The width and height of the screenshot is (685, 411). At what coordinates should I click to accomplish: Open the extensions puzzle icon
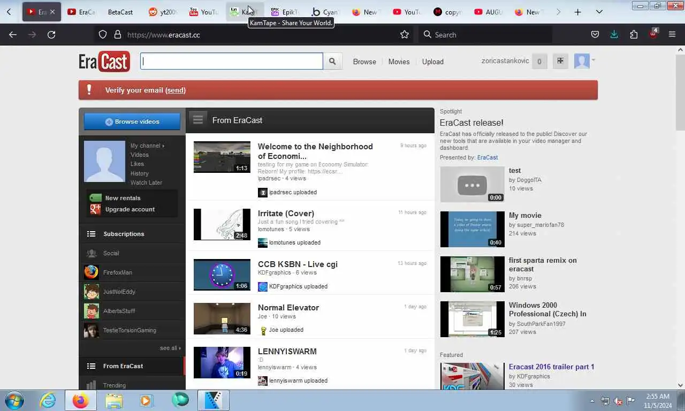634,34
